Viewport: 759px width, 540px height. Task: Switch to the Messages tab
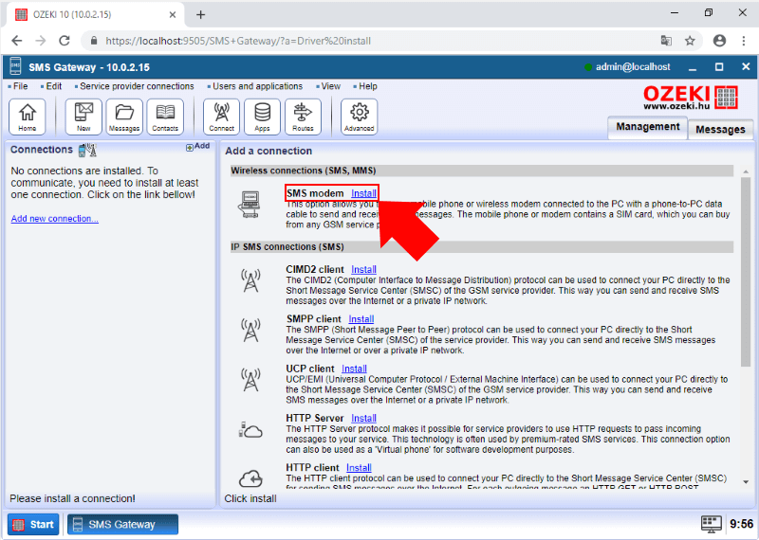[720, 129]
